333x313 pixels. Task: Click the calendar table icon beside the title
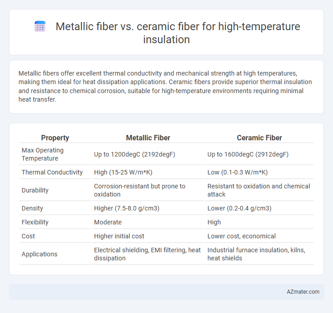coord(40,27)
